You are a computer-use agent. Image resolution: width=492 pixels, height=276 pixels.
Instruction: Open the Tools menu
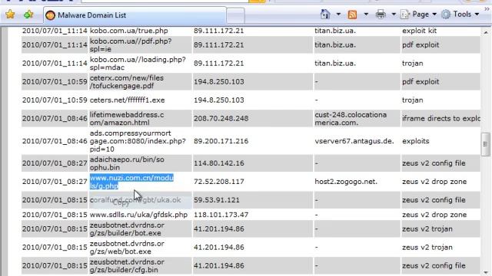(x=460, y=15)
